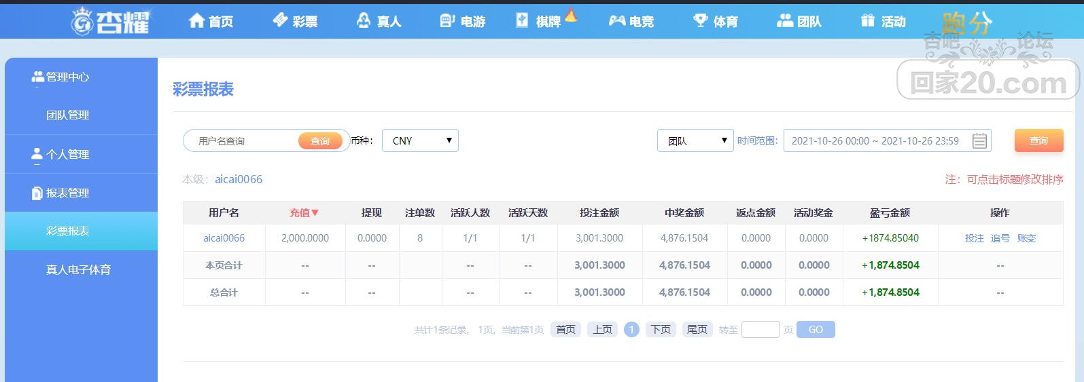Screen dimensions: 1084x382
Task: Click the home house icon
Action: pyautogui.click(x=196, y=21)
